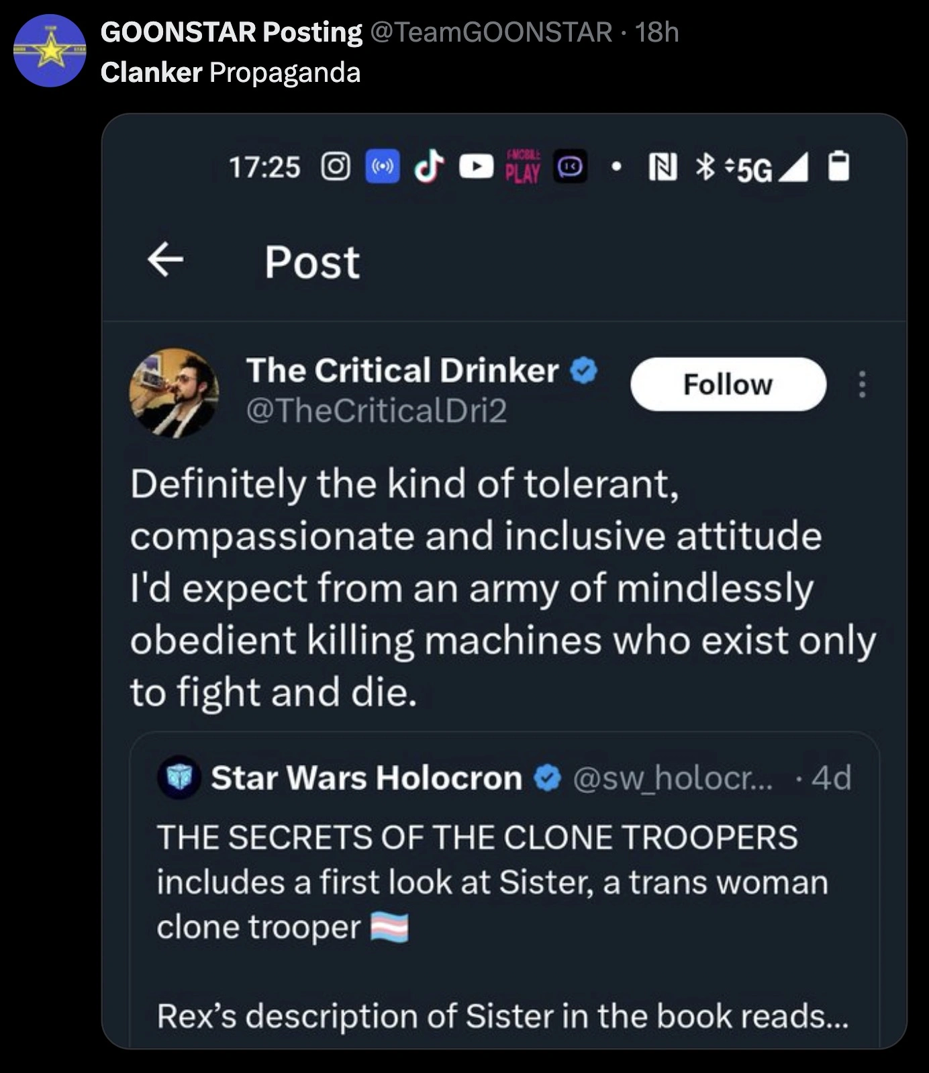Open YouTube from the status bar
Screen dimensions: 929x1073
pos(477,168)
